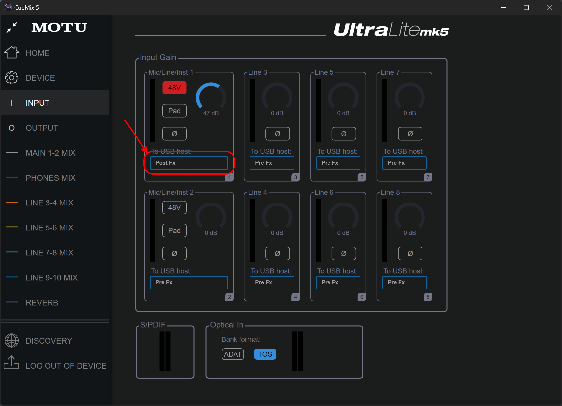
Task: Click the Discovery globe icon
Action: pos(12,341)
